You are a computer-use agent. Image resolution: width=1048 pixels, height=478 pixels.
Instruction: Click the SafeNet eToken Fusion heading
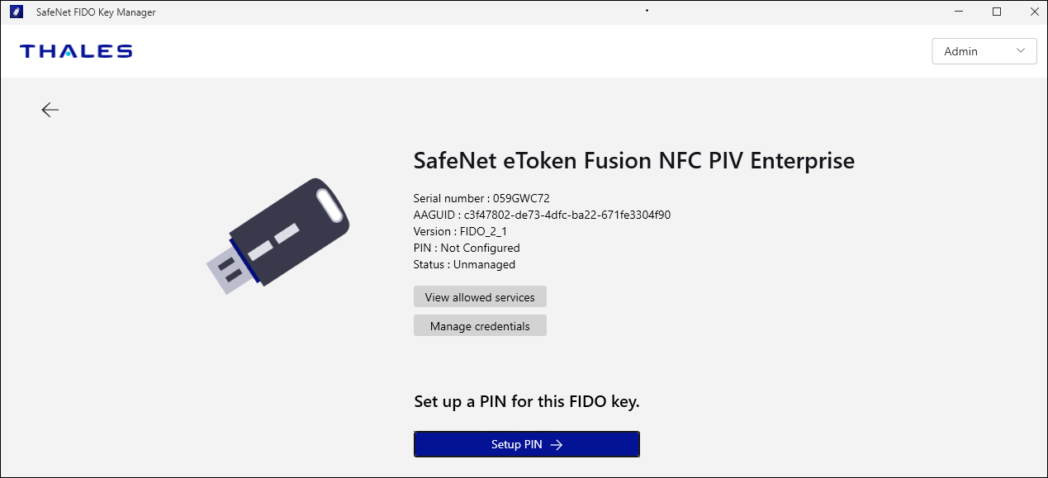pos(633,161)
